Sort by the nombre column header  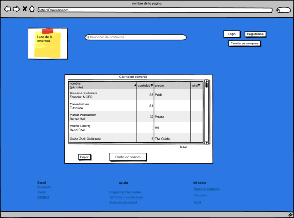click(103, 86)
